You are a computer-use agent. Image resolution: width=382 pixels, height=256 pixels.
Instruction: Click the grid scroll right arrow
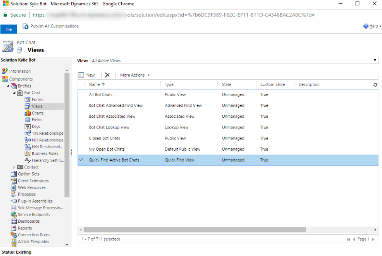pos(375,230)
